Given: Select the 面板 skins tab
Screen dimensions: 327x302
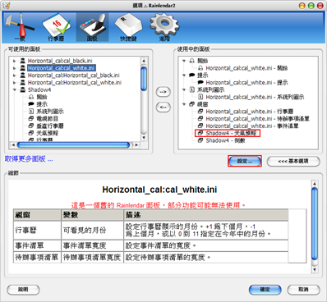Looking at the screenshot, I should [x=92, y=27].
